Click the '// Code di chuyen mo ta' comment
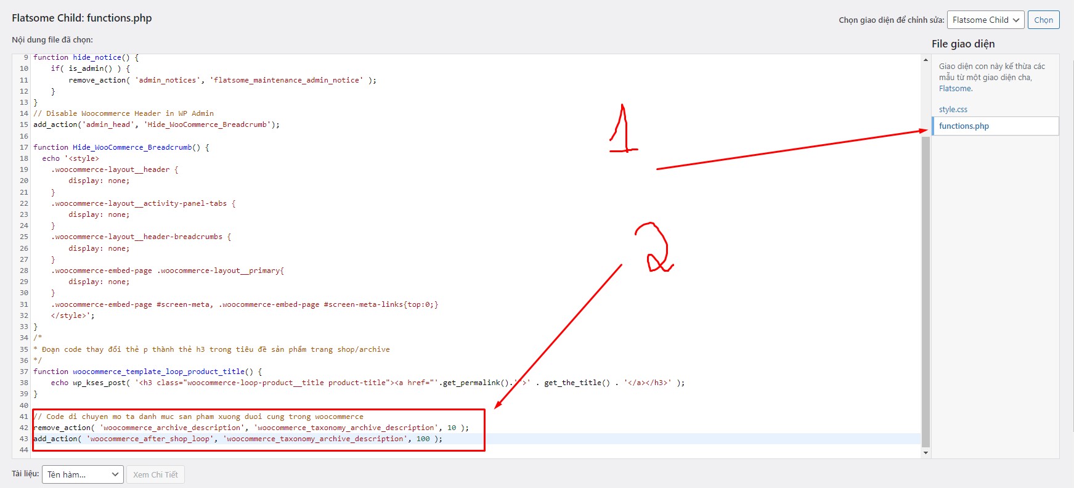This screenshot has height=488, width=1074. [x=198, y=417]
